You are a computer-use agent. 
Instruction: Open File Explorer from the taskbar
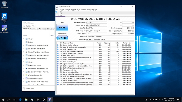(x=26, y=100)
